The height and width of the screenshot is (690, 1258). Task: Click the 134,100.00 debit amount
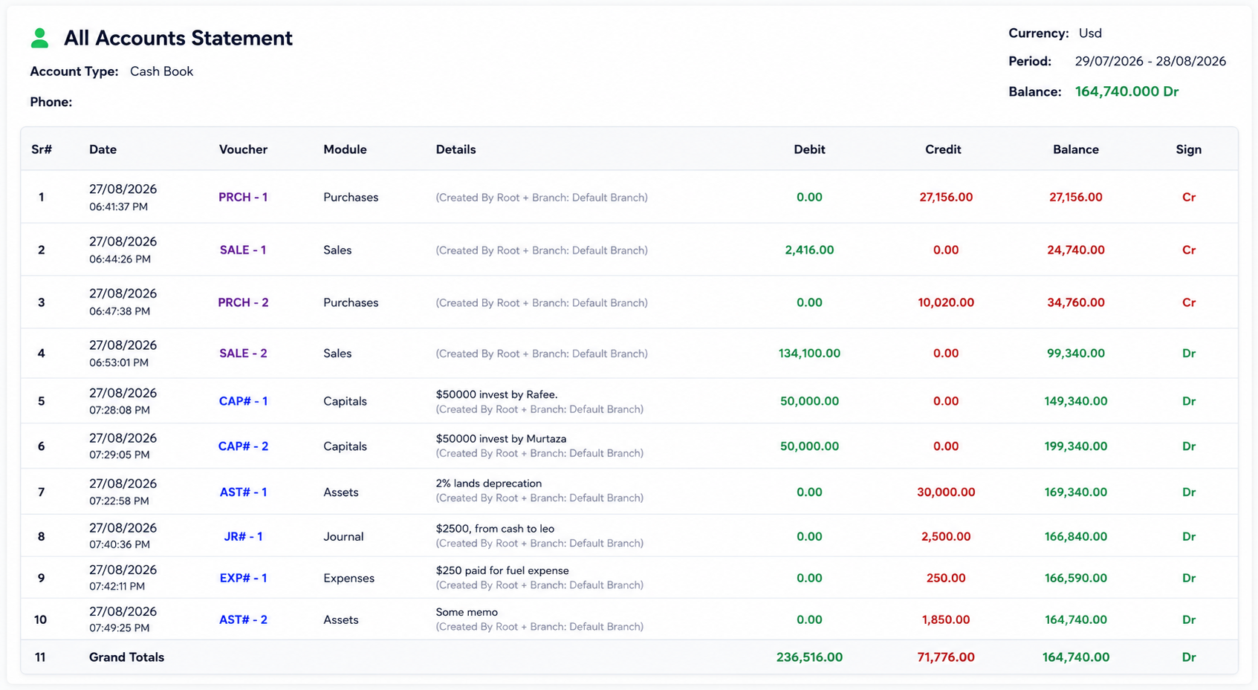pos(809,353)
